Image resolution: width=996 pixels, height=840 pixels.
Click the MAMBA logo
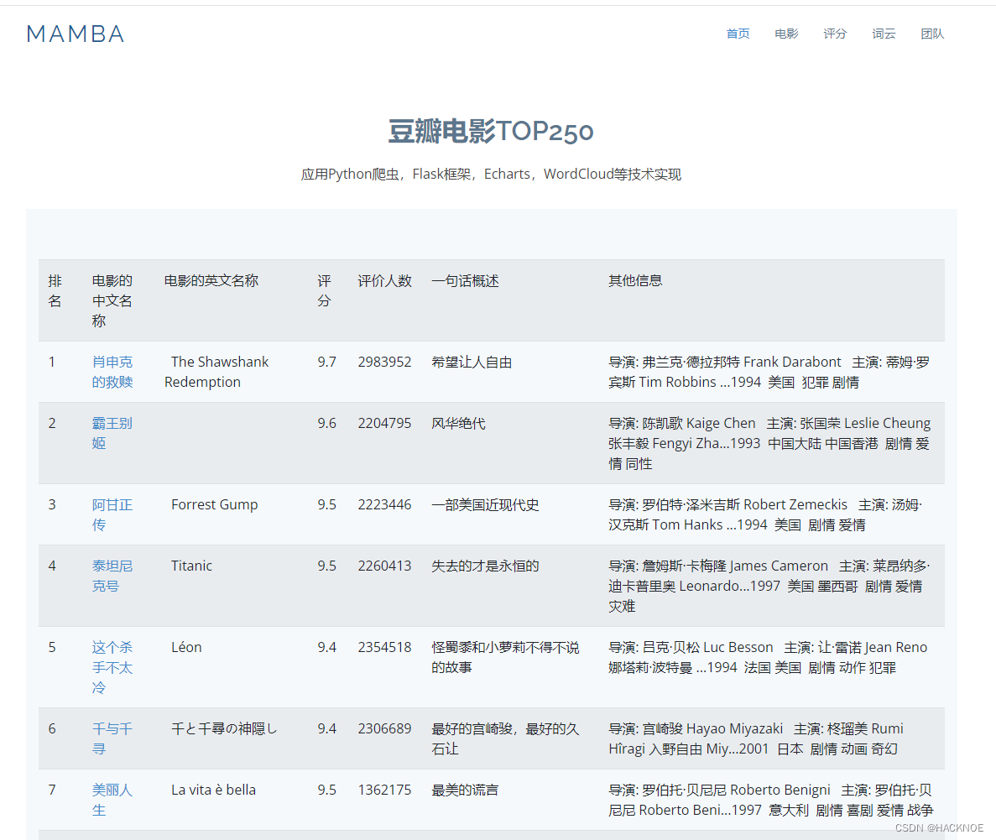[x=75, y=34]
